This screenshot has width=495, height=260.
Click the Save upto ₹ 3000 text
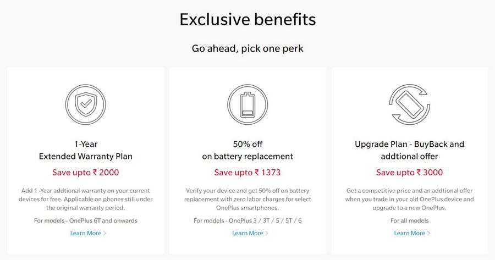(x=409, y=172)
